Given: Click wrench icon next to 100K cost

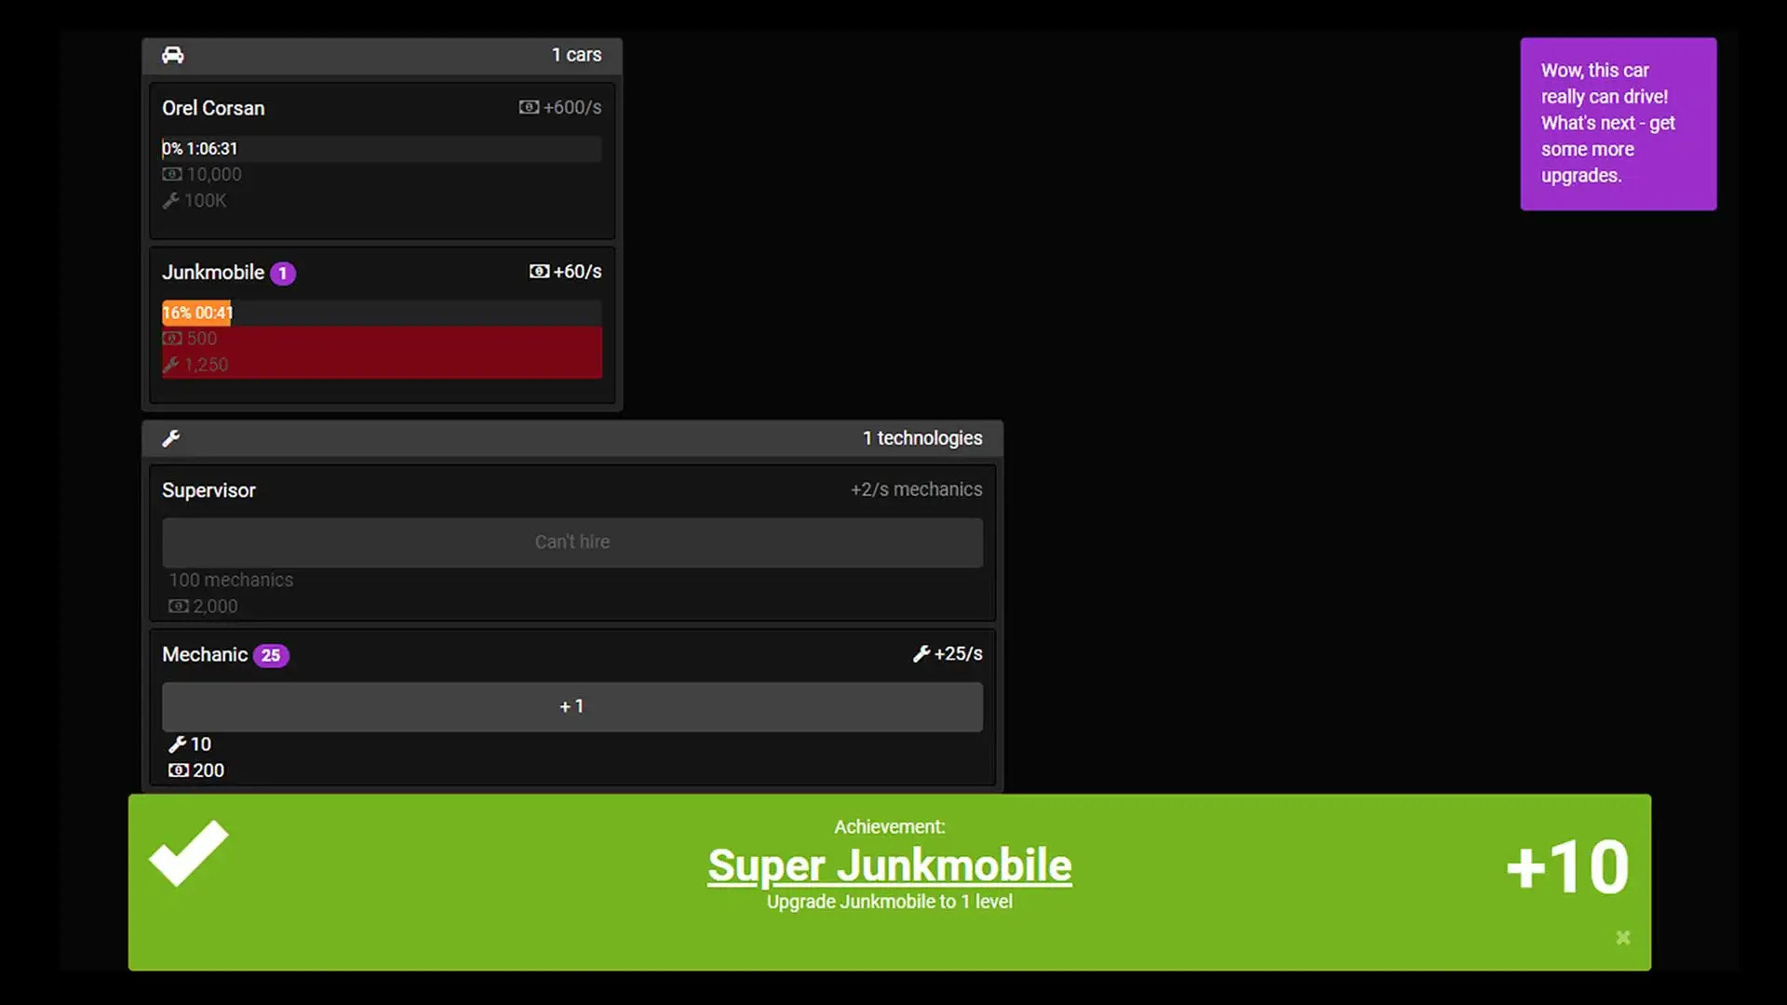Looking at the screenshot, I should click(170, 201).
